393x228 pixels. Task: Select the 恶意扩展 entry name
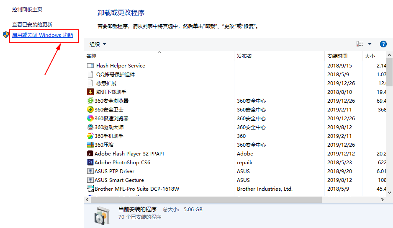pyautogui.click(x=106, y=83)
